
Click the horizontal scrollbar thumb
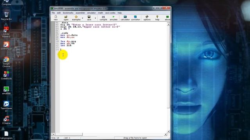[69, 134]
